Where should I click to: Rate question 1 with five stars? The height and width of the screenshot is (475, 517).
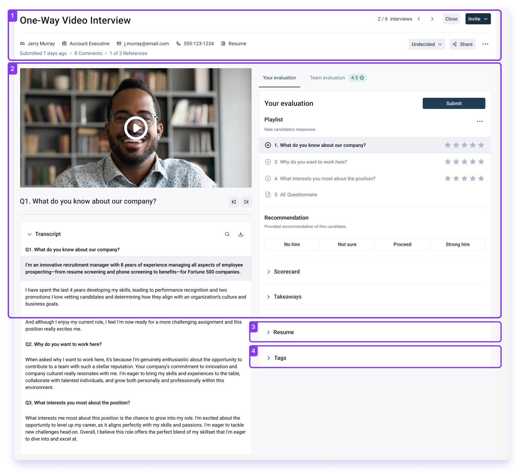(481, 145)
